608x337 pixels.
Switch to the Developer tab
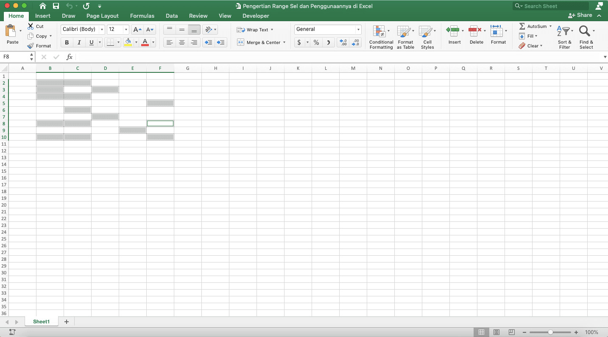[256, 16]
